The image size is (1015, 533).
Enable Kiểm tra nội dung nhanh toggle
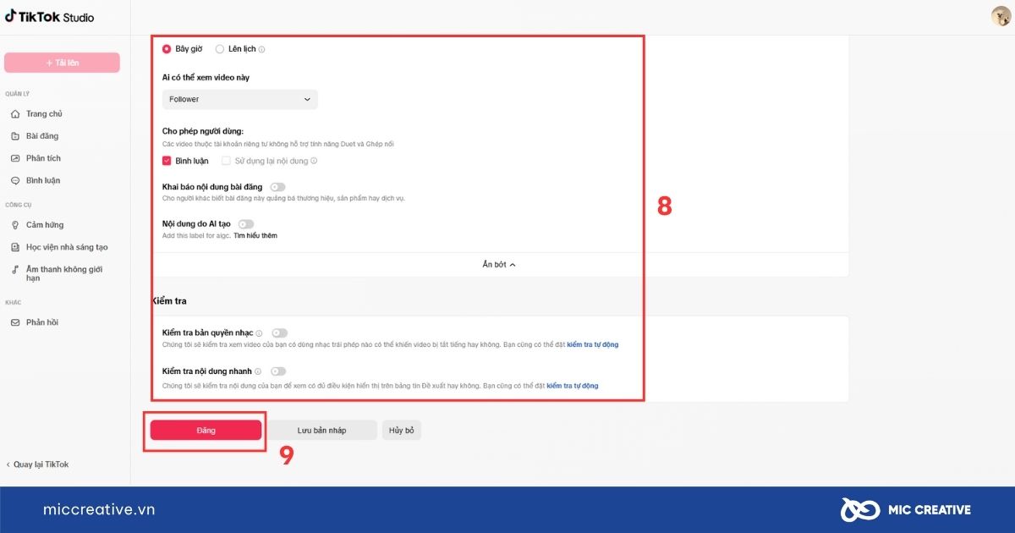(278, 371)
